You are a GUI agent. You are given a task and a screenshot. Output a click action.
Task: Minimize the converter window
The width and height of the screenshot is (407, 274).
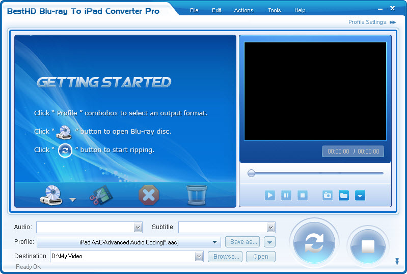tap(381, 9)
